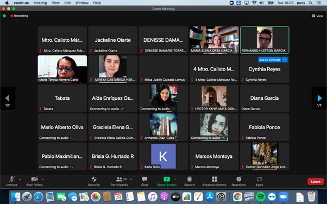Select Tabata participant tile
The height and width of the screenshot is (204, 327).
pyautogui.click(x=62, y=98)
